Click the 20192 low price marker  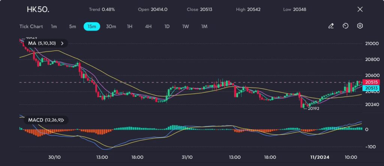(x=313, y=109)
